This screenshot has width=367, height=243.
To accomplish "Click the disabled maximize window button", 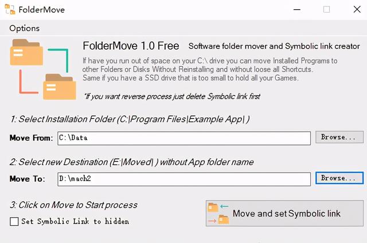I will coord(326,10).
